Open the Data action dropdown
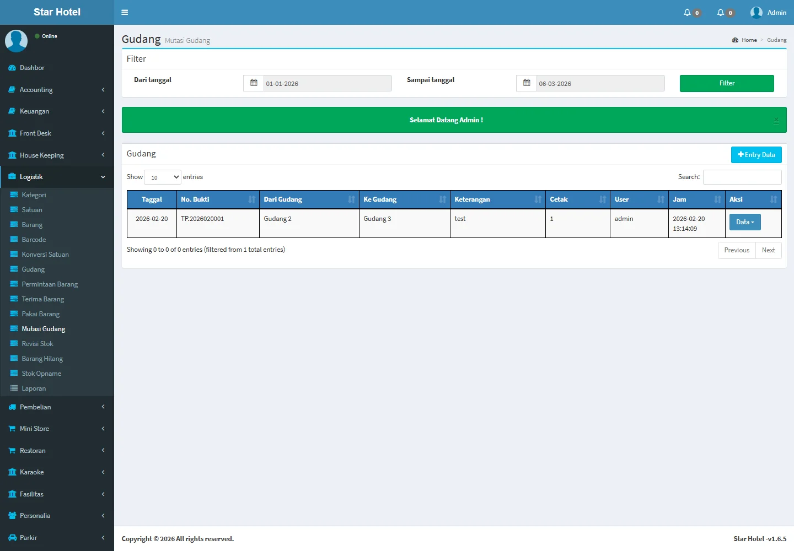This screenshot has width=794, height=551. point(745,222)
